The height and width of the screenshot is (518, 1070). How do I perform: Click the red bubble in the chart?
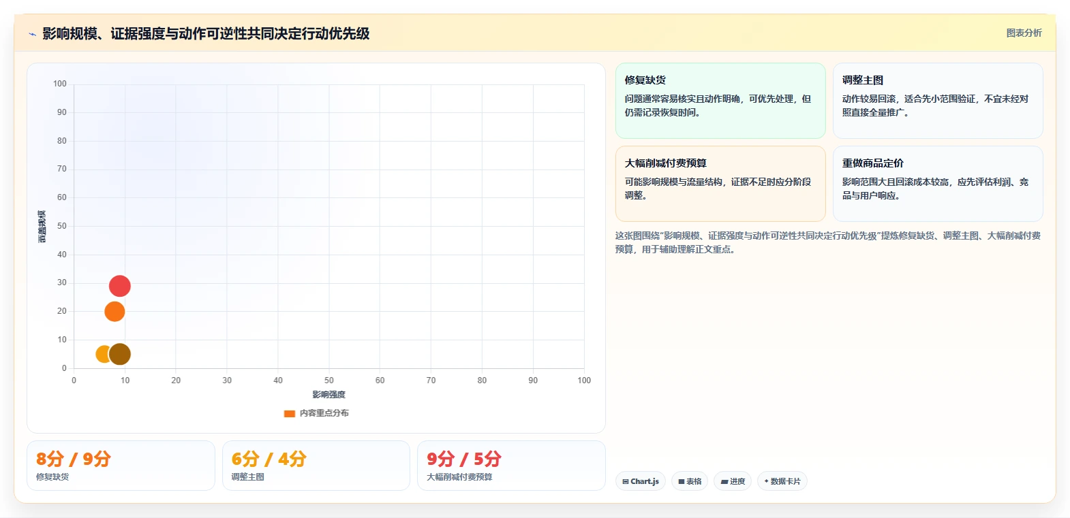click(120, 286)
